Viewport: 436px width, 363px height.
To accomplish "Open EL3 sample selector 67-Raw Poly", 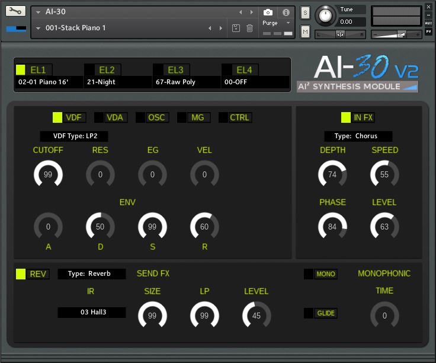I will pos(186,82).
